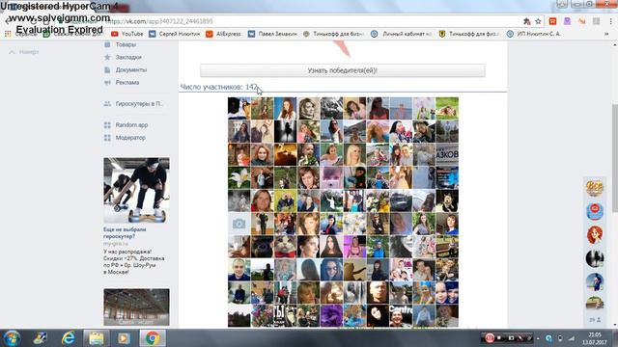Click the people icon beside Гироскутеры group
This screenshot has width=618, height=347.
(107, 104)
